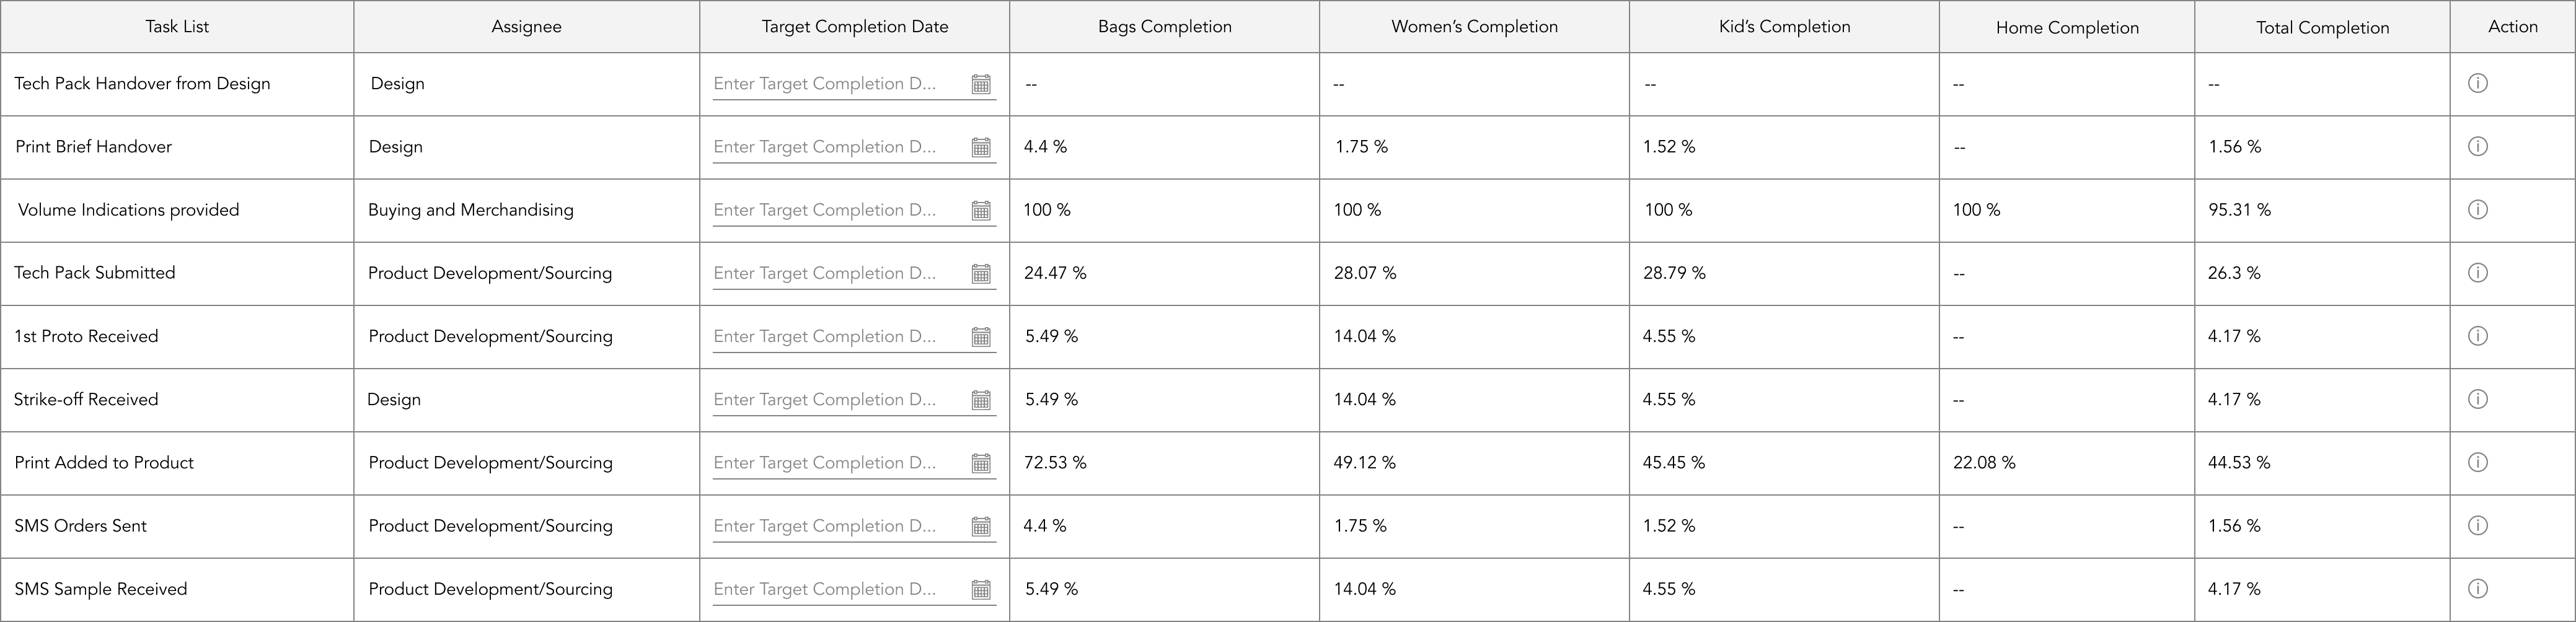Click target date field for Volume Indications provided
Viewport: 2576px width, 622px height.
[854, 210]
